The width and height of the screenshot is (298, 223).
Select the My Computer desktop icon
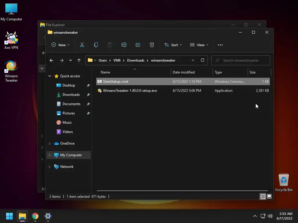point(11,12)
